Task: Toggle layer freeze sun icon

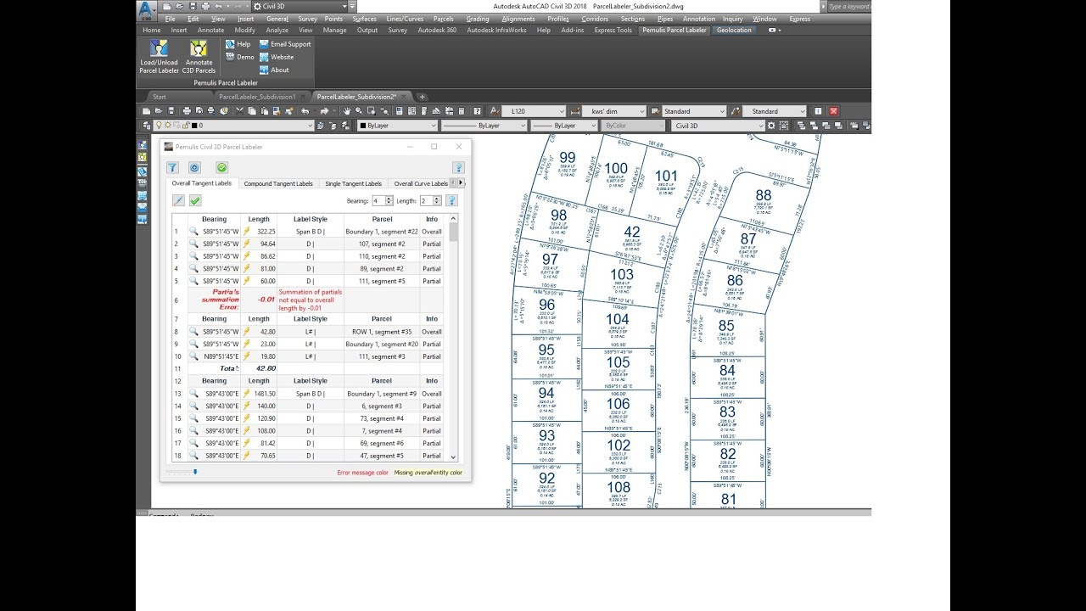Action: pos(168,126)
